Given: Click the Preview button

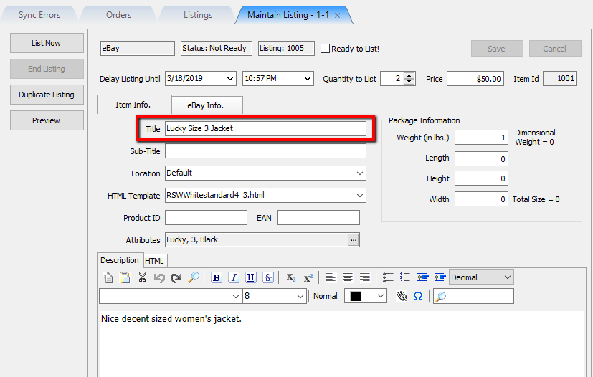Looking at the screenshot, I should click(x=47, y=120).
